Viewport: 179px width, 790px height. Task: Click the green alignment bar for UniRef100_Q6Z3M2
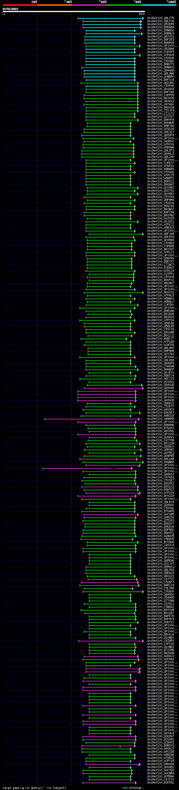pyautogui.click(x=110, y=83)
